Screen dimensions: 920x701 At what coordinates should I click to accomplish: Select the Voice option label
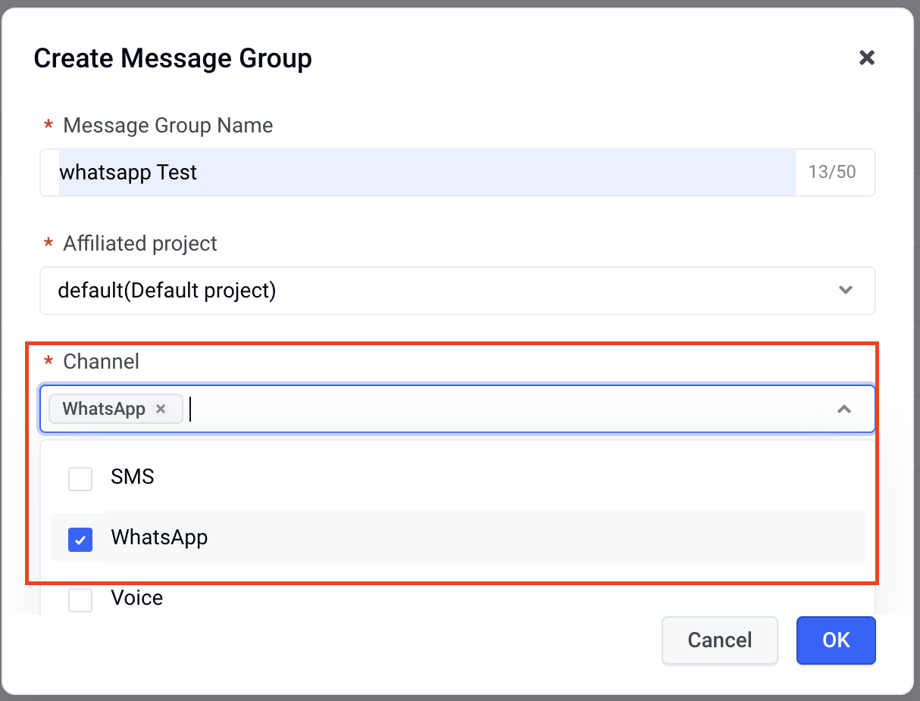[137, 598]
